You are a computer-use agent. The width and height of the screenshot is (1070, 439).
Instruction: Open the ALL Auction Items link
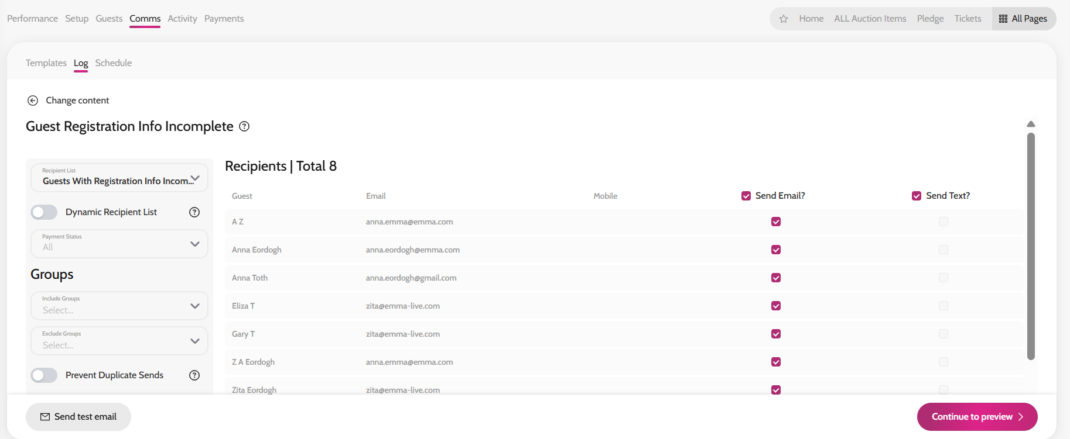(870, 19)
